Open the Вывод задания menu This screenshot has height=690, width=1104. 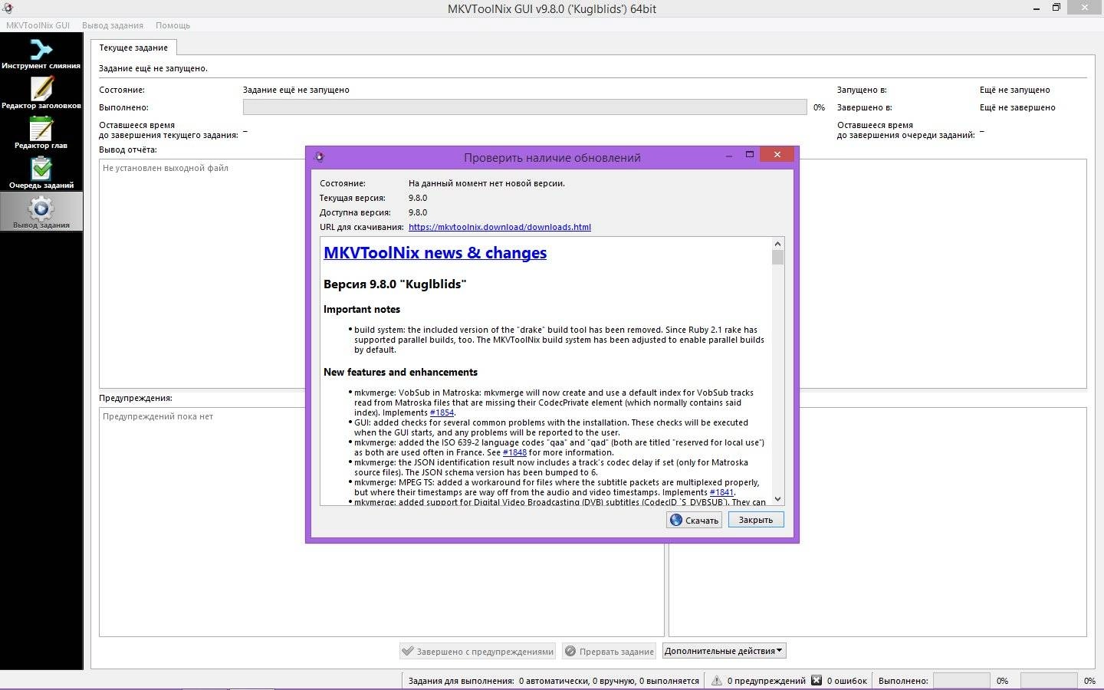(113, 25)
